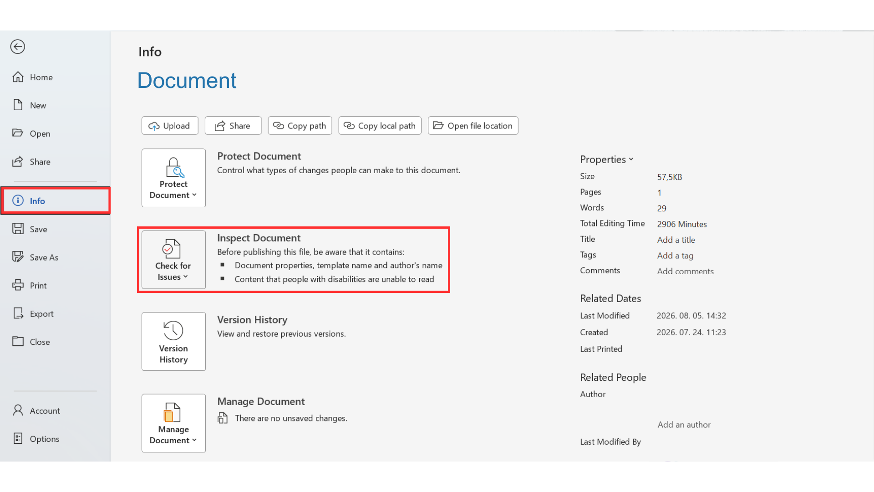The image size is (874, 492).
Task: Click Open file location button
Action: (473, 126)
